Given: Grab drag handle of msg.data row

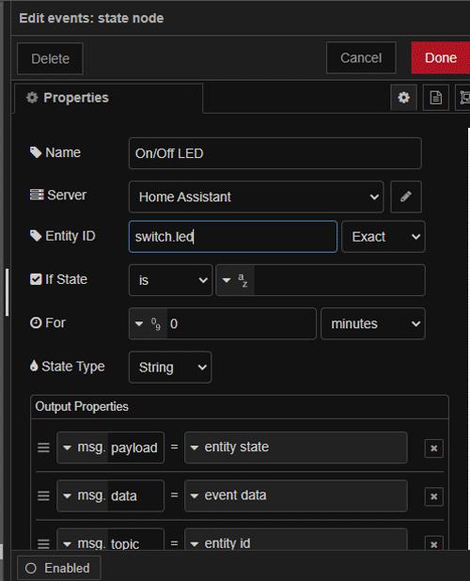Looking at the screenshot, I should (43, 495).
